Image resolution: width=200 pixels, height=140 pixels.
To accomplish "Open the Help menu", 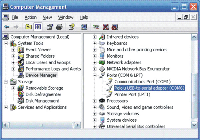I will [84, 17].
